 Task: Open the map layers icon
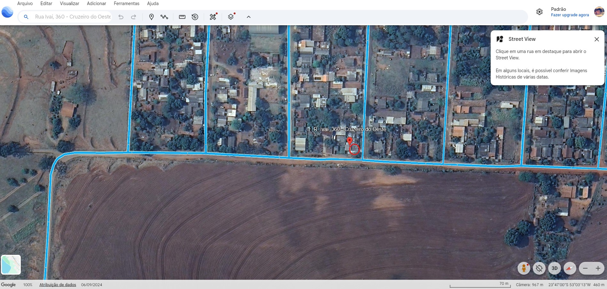point(231,17)
